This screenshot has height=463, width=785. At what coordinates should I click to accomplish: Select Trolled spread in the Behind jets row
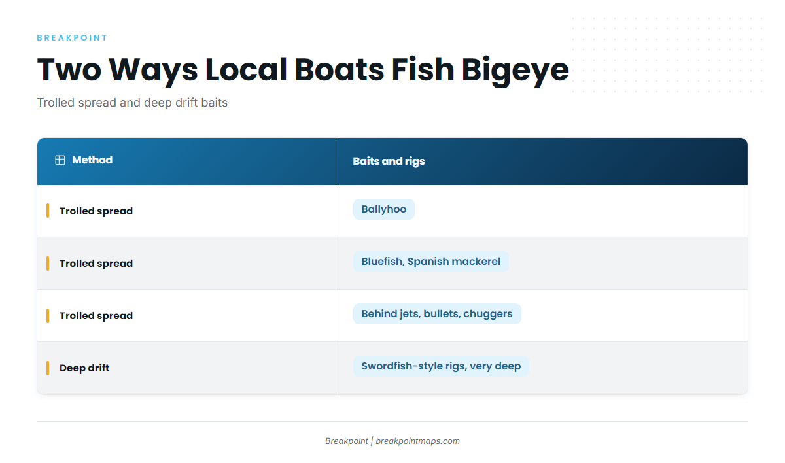(x=96, y=316)
